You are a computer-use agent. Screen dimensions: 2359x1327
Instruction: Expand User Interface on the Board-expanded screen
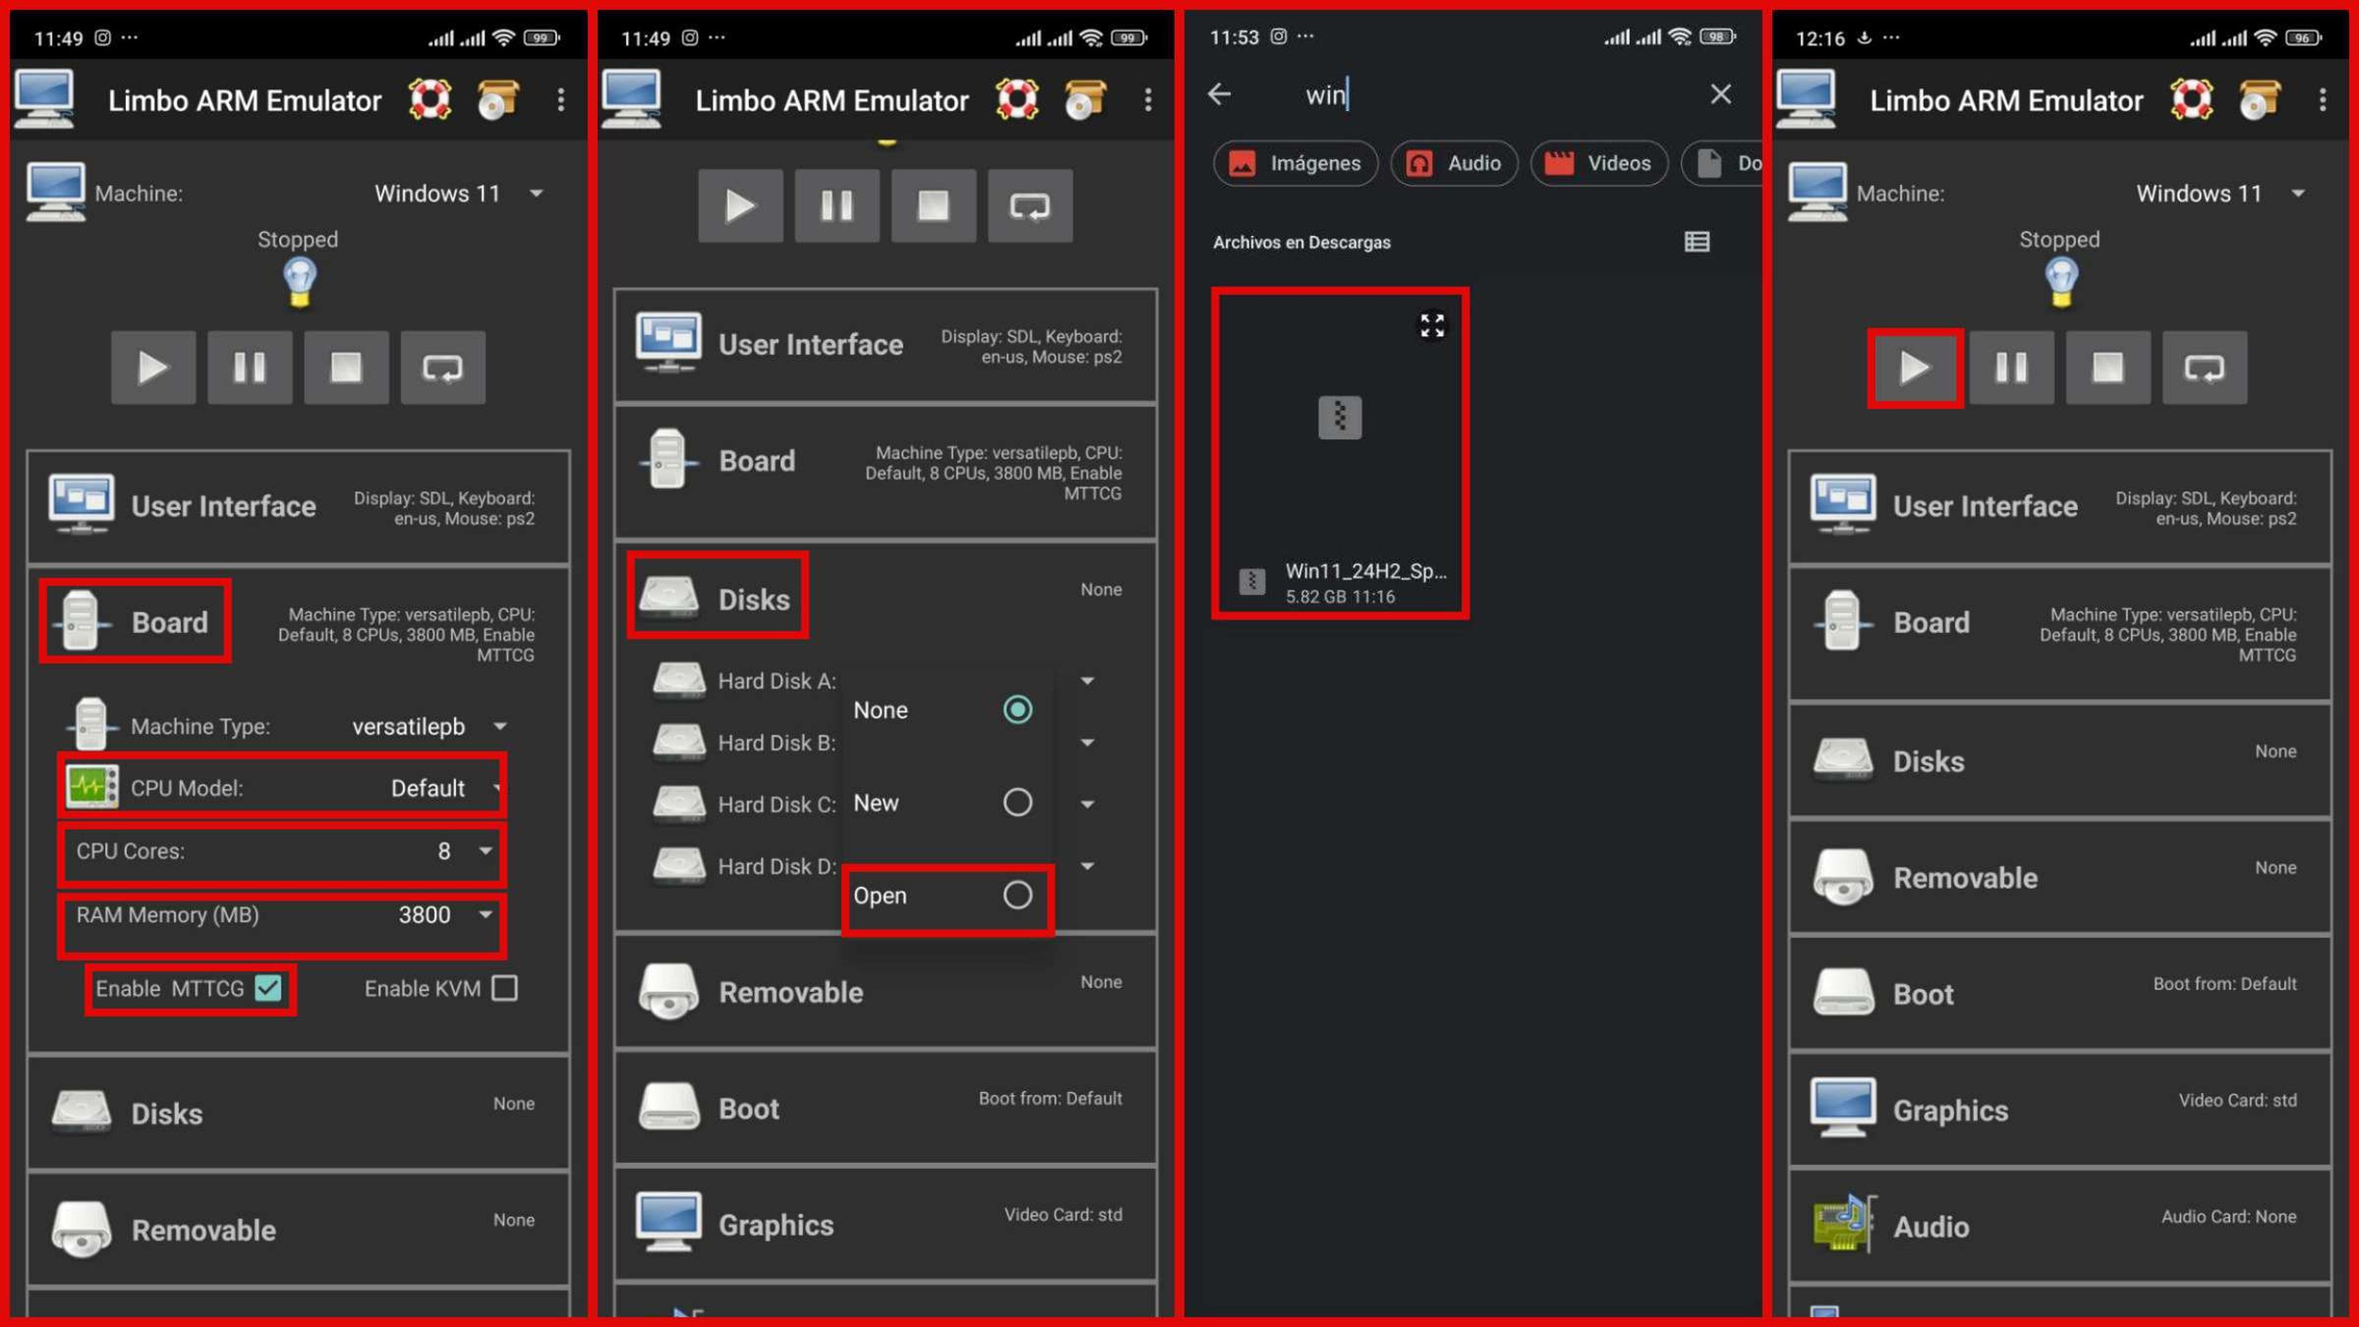pyautogui.click(x=299, y=506)
